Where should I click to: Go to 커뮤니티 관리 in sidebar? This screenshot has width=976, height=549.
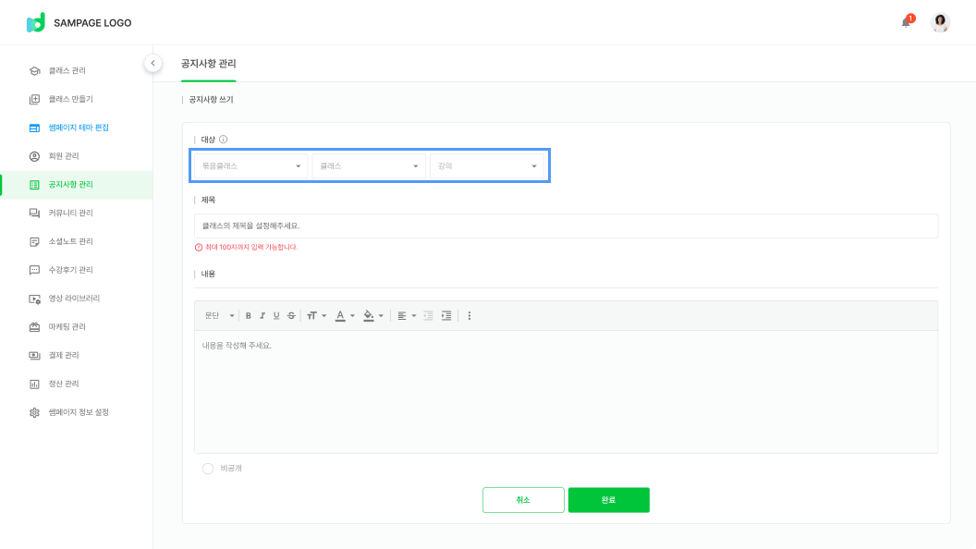click(x=71, y=213)
